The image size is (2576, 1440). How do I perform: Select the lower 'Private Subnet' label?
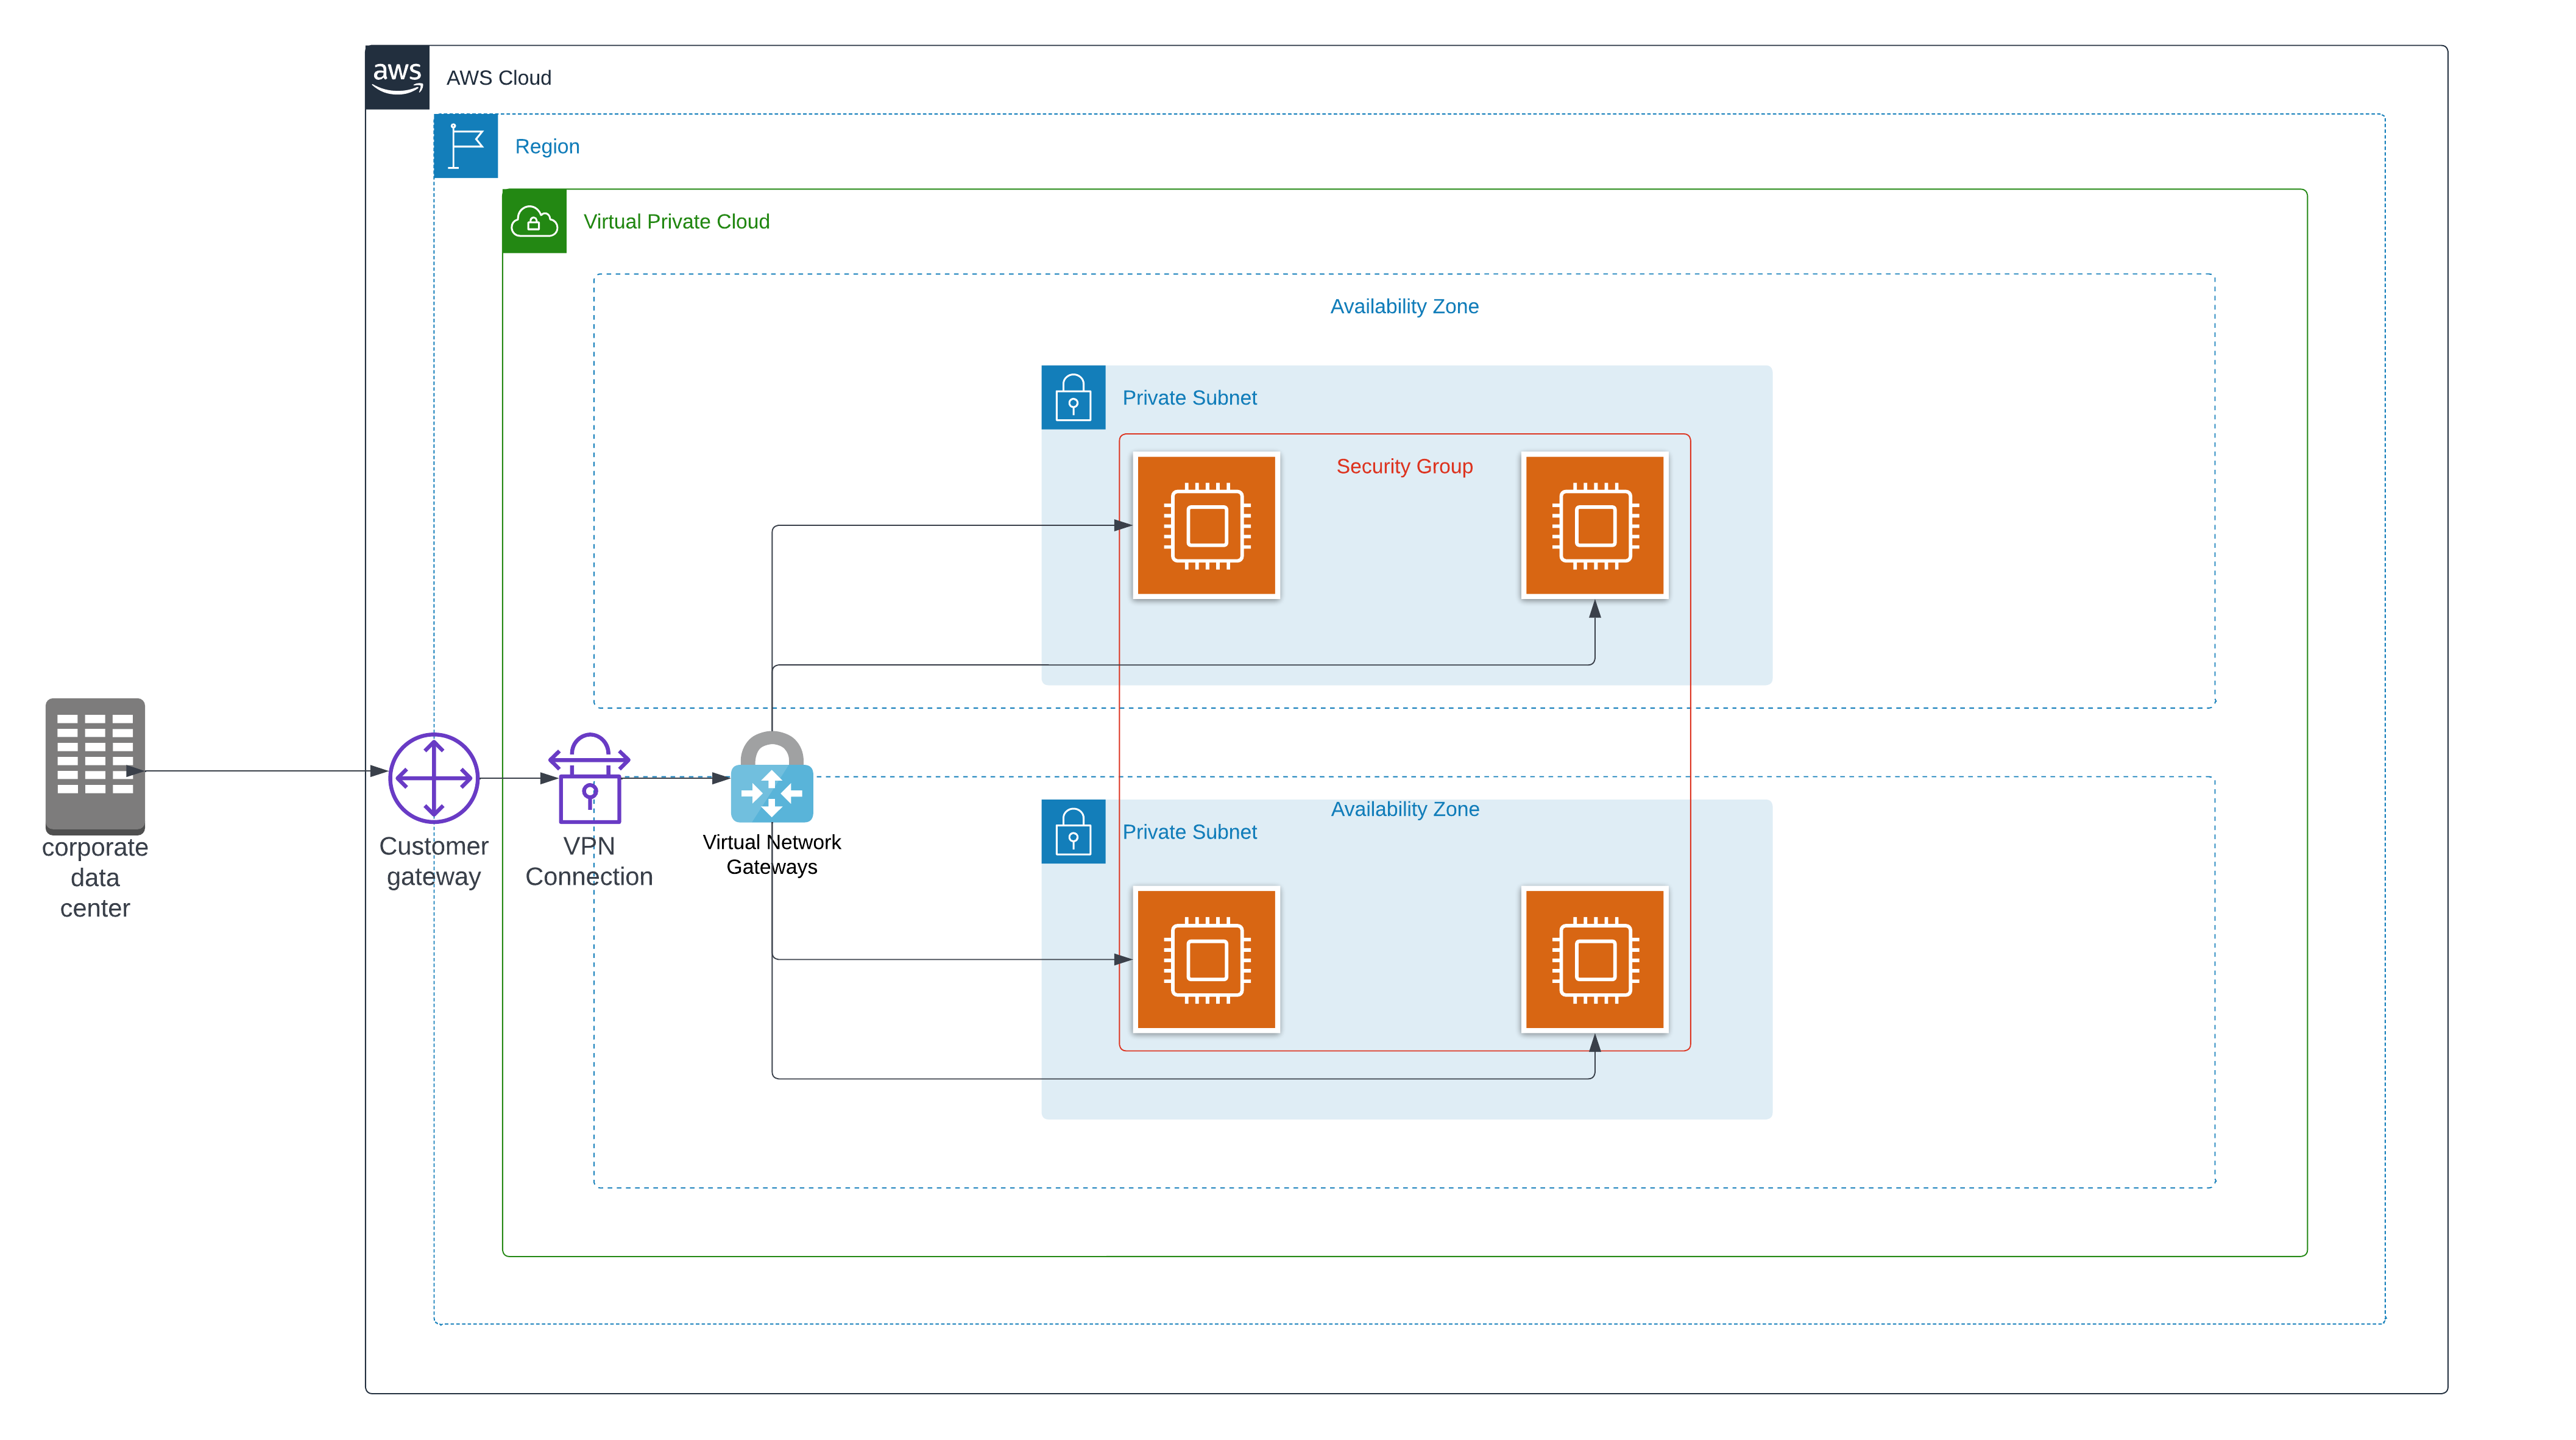[x=1190, y=832]
